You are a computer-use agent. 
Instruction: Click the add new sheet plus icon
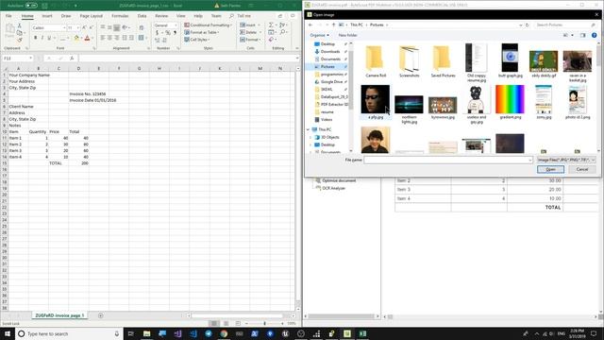101,315
